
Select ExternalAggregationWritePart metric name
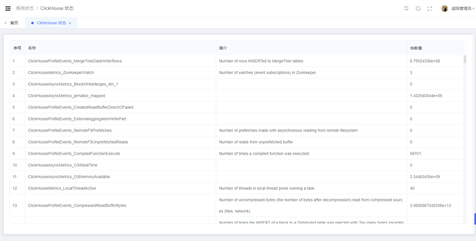[x=77, y=119]
